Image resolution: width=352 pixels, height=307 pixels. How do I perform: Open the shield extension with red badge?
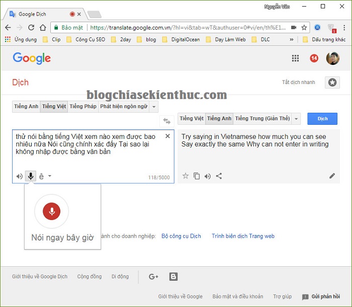[331, 28]
